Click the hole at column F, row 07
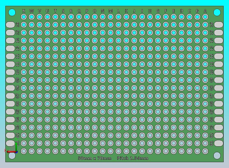229x168 pixels. point(166,96)
